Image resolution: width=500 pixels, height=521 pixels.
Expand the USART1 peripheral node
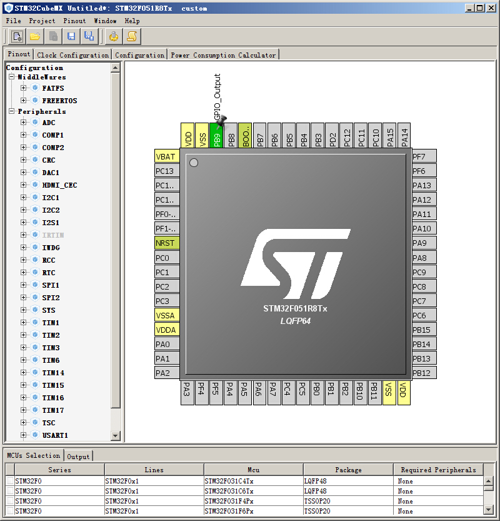pos(23,435)
